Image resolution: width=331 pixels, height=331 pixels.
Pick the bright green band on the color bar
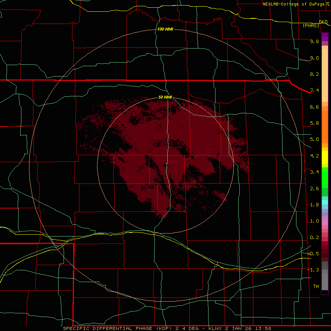click(325, 180)
